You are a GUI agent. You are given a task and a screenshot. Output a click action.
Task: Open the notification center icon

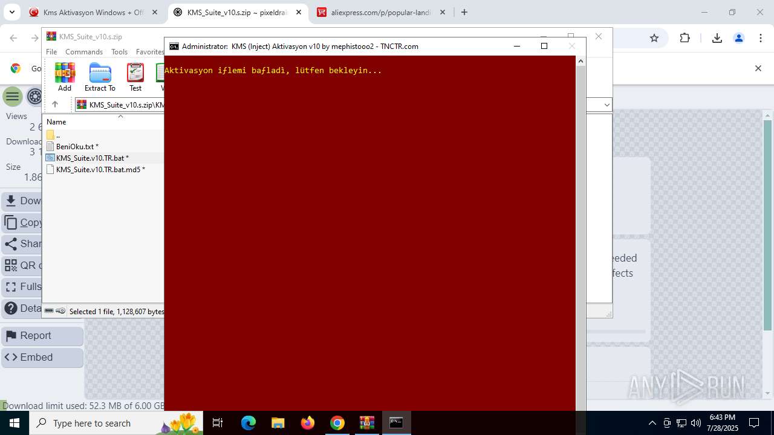tap(754, 423)
